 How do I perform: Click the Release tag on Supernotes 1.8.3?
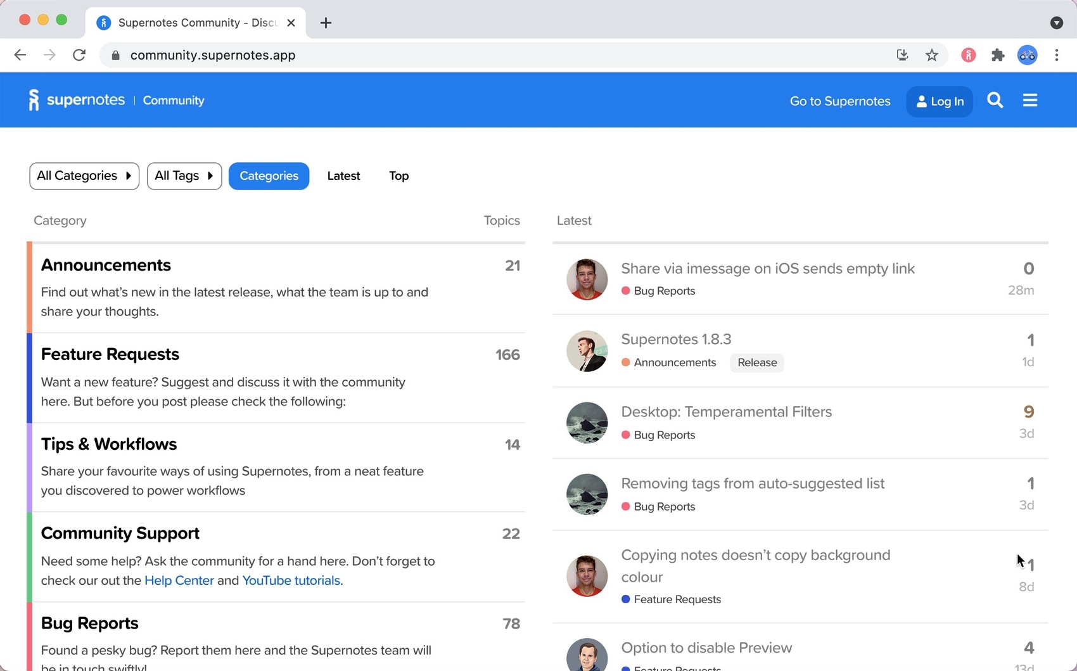click(757, 362)
